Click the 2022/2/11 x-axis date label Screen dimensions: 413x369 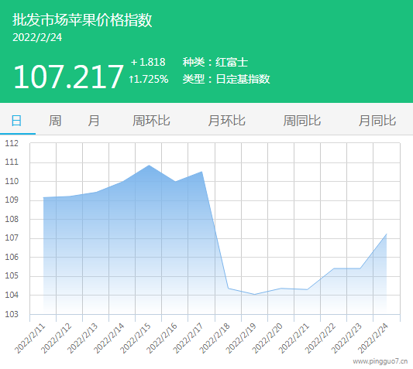[x=30, y=339]
